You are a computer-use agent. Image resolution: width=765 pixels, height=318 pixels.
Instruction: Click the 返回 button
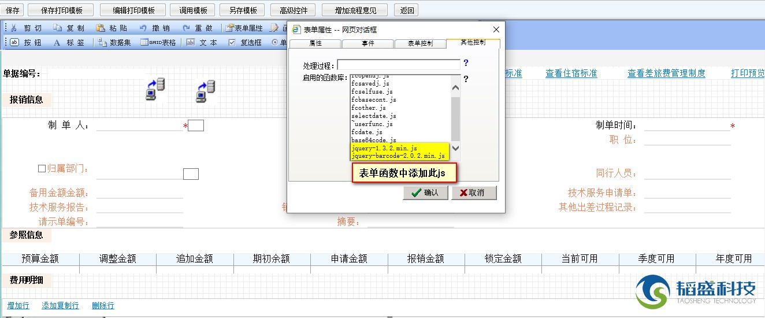pyautogui.click(x=406, y=10)
